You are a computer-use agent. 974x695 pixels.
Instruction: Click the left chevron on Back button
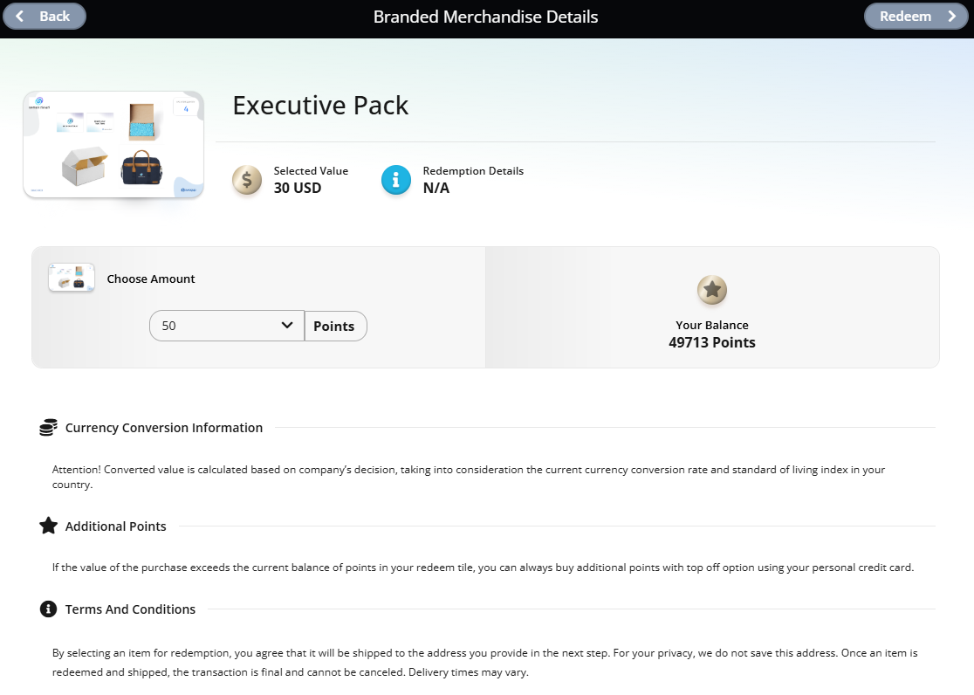click(x=20, y=17)
